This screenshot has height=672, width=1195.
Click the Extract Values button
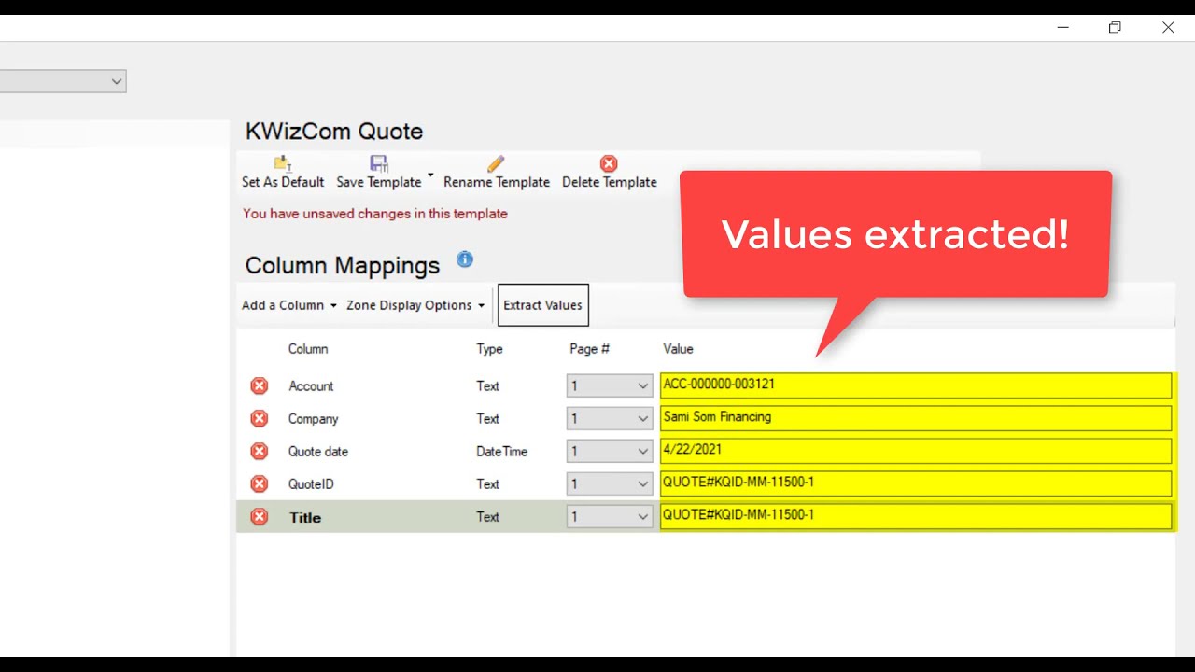(543, 305)
